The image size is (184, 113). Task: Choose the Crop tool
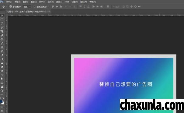2,31
